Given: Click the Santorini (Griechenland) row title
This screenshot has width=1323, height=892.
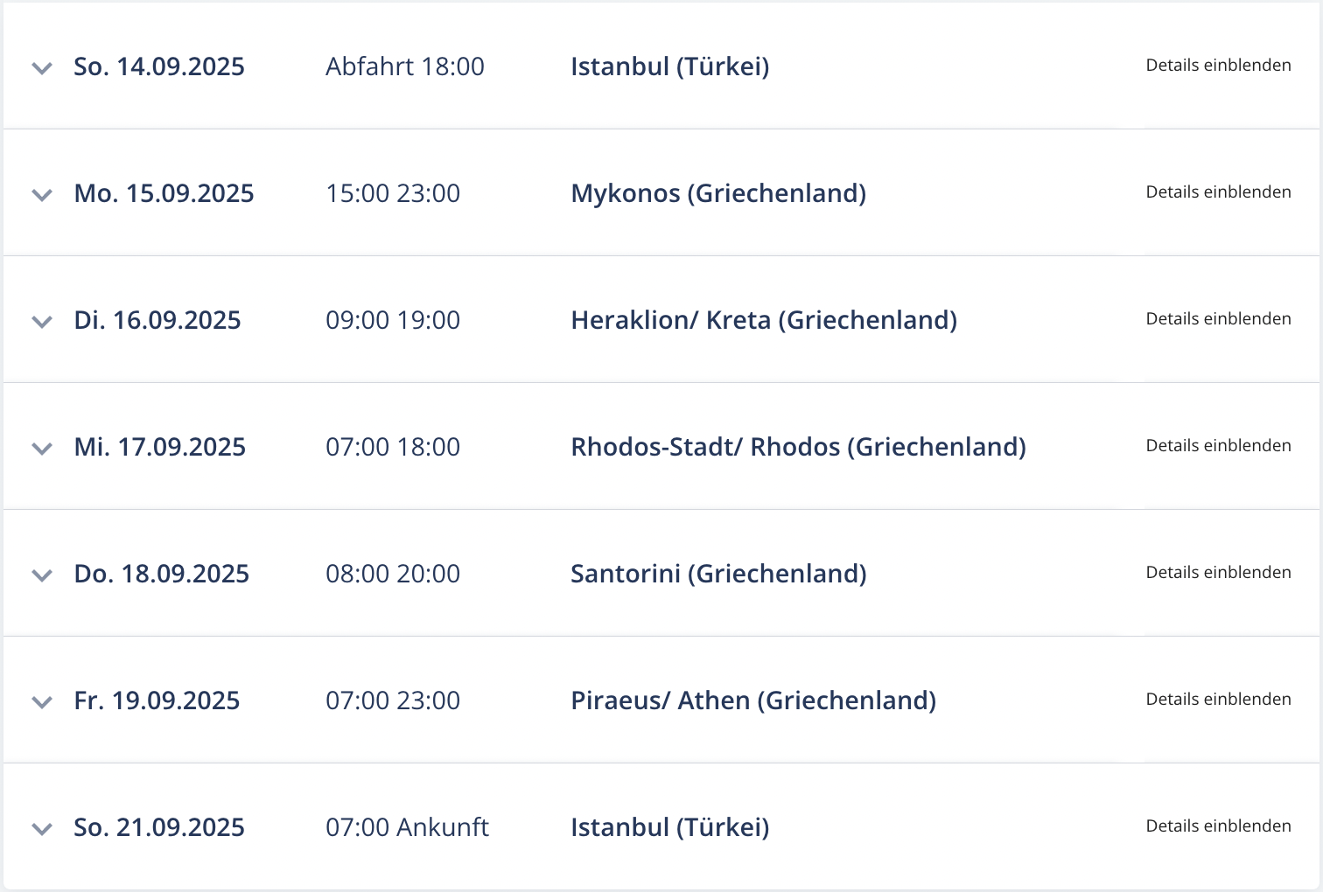Looking at the screenshot, I should [718, 574].
